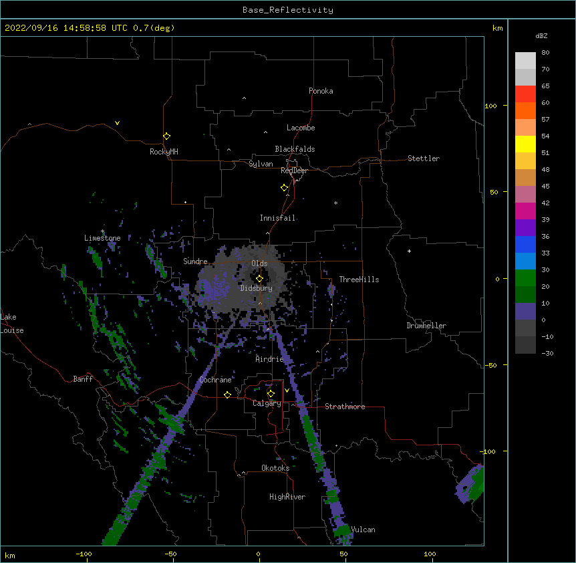Click the Strathmore town label

pyautogui.click(x=345, y=407)
